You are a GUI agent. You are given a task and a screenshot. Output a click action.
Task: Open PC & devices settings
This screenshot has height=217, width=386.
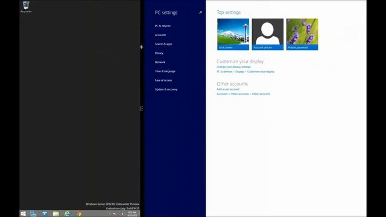pos(162,26)
